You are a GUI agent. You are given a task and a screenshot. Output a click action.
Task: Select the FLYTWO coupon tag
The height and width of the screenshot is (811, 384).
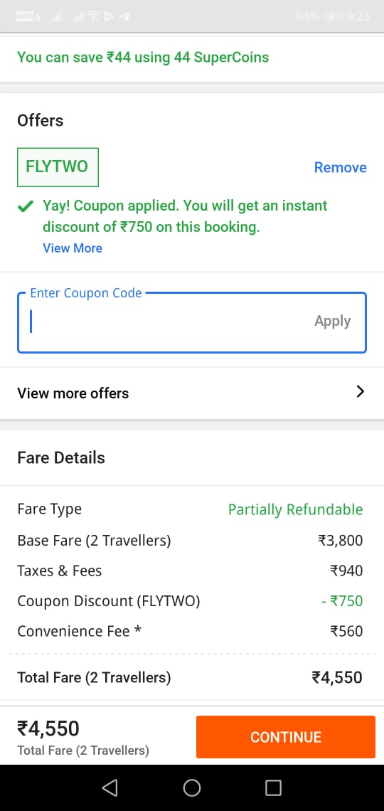pos(58,167)
